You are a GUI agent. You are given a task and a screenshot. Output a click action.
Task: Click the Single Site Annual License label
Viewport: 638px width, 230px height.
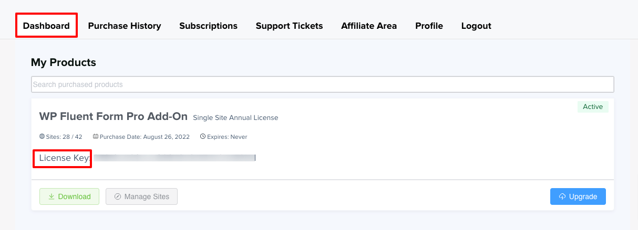(x=235, y=117)
